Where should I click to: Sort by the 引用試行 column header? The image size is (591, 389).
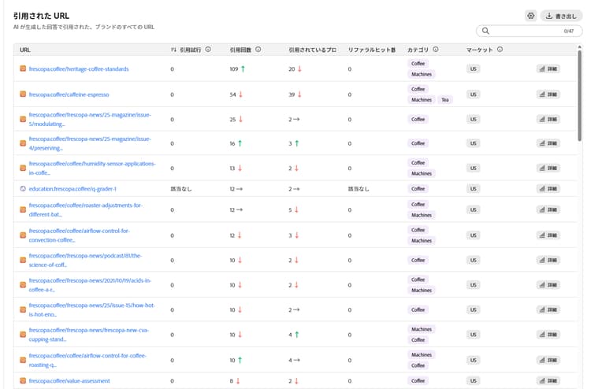point(191,50)
